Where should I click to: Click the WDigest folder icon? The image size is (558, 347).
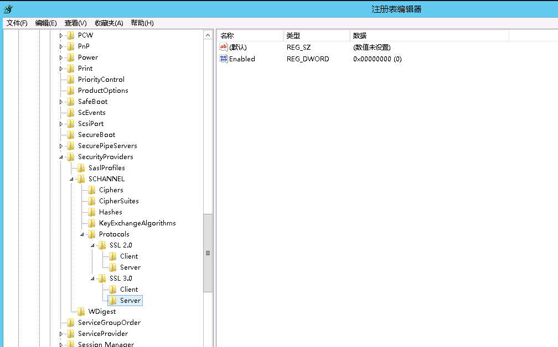(81, 312)
